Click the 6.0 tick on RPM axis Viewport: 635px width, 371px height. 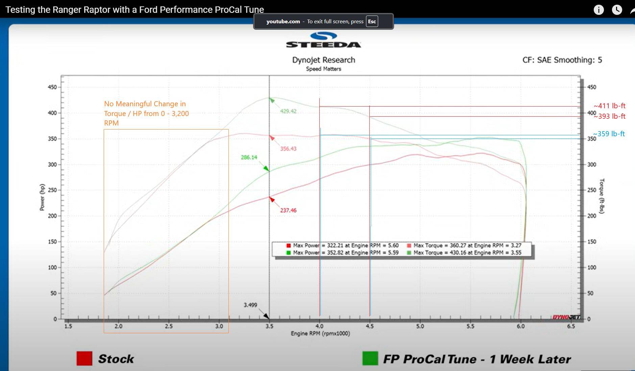pyautogui.click(x=520, y=326)
